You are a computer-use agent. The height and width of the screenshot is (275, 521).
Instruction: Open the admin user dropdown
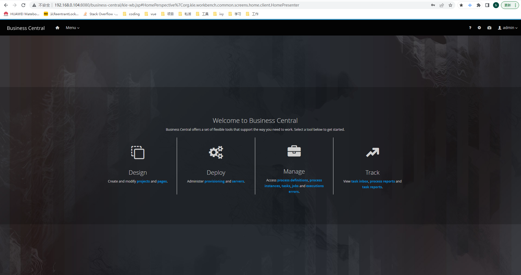[507, 28]
